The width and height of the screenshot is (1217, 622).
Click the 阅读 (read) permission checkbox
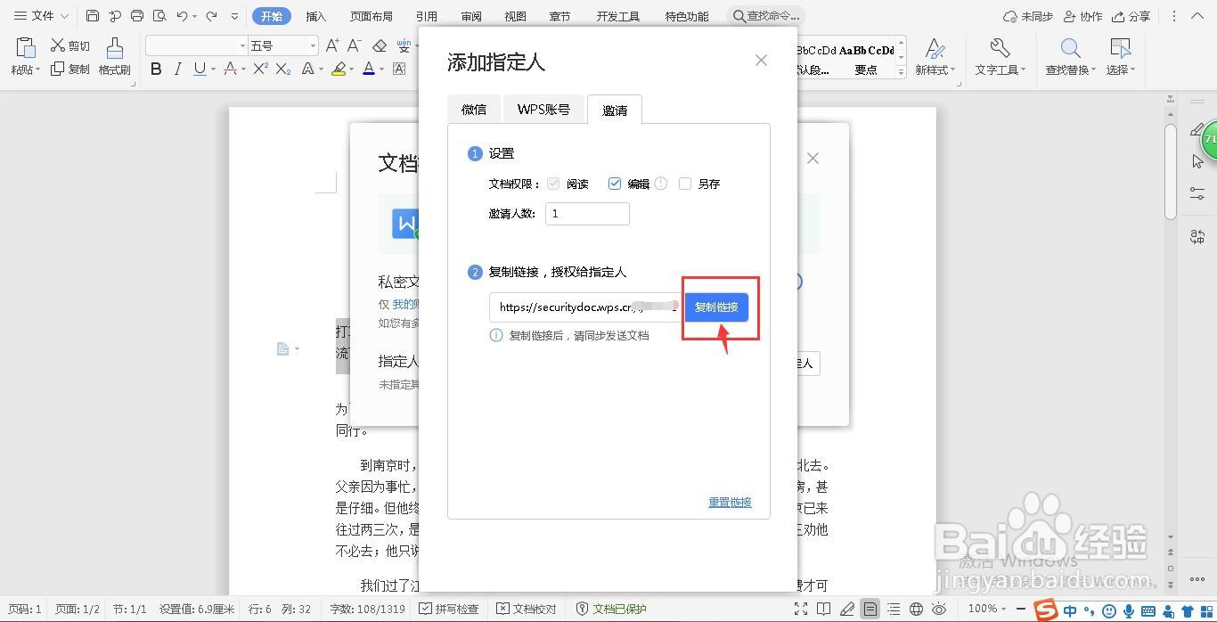click(x=553, y=184)
